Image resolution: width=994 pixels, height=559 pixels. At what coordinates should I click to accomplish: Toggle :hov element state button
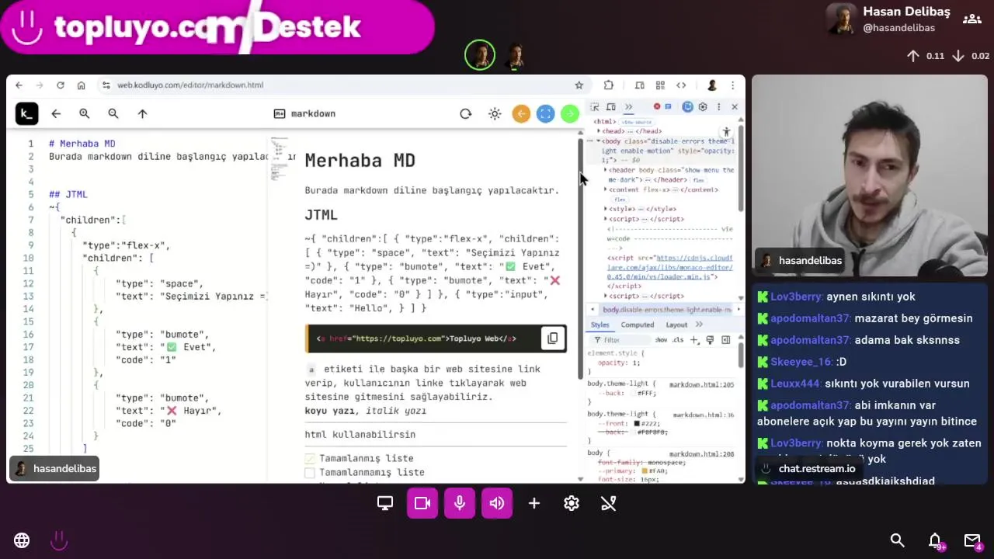click(x=661, y=340)
